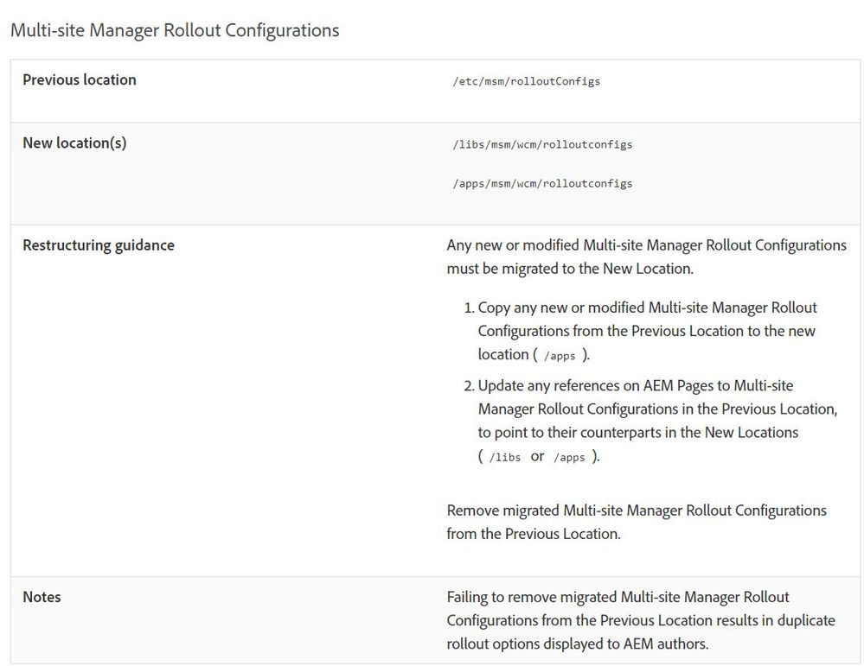Click step 2 text beginning 'Update any references'

coord(657,409)
